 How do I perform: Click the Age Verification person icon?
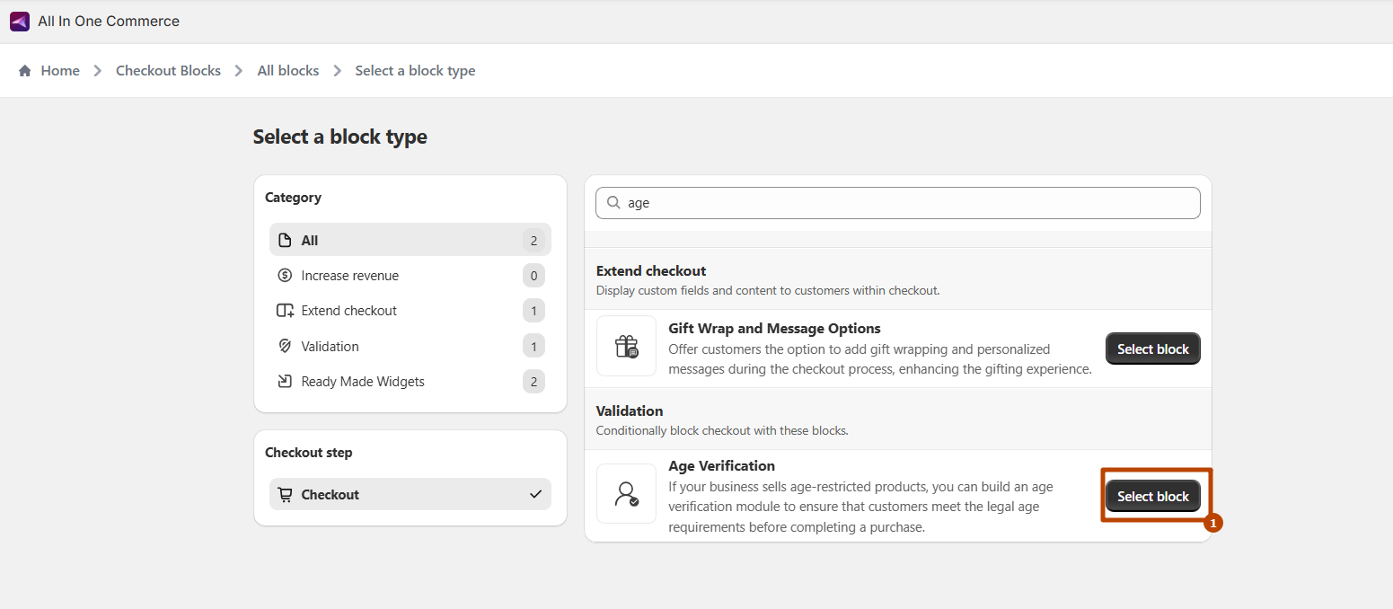coord(626,493)
